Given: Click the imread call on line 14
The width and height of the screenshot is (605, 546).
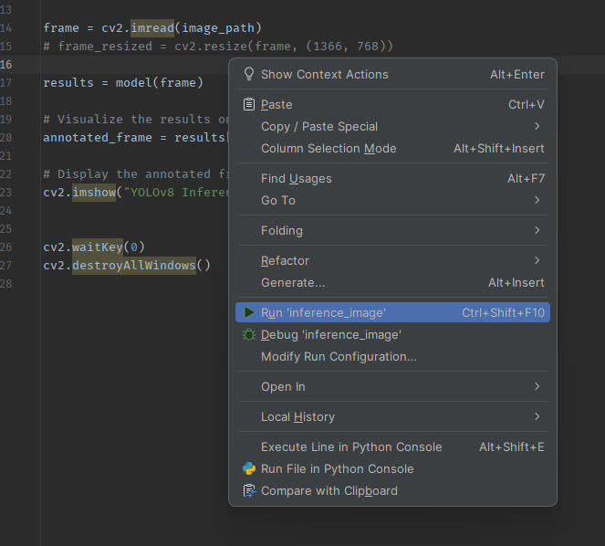Looking at the screenshot, I should (x=152, y=27).
